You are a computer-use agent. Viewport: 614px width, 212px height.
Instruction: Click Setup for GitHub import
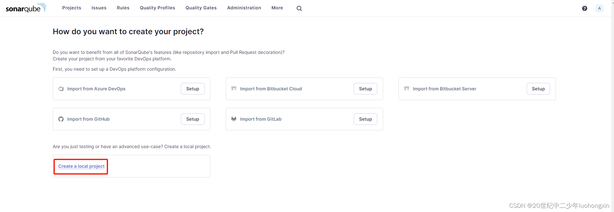tap(193, 119)
